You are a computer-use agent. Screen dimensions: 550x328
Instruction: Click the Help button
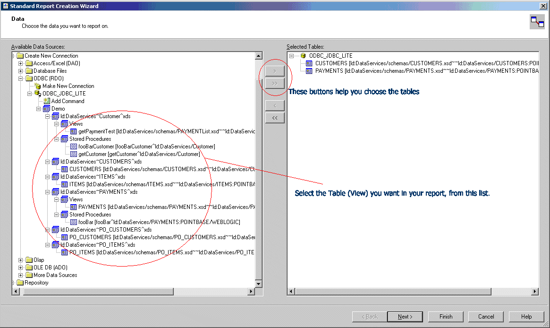526,317
